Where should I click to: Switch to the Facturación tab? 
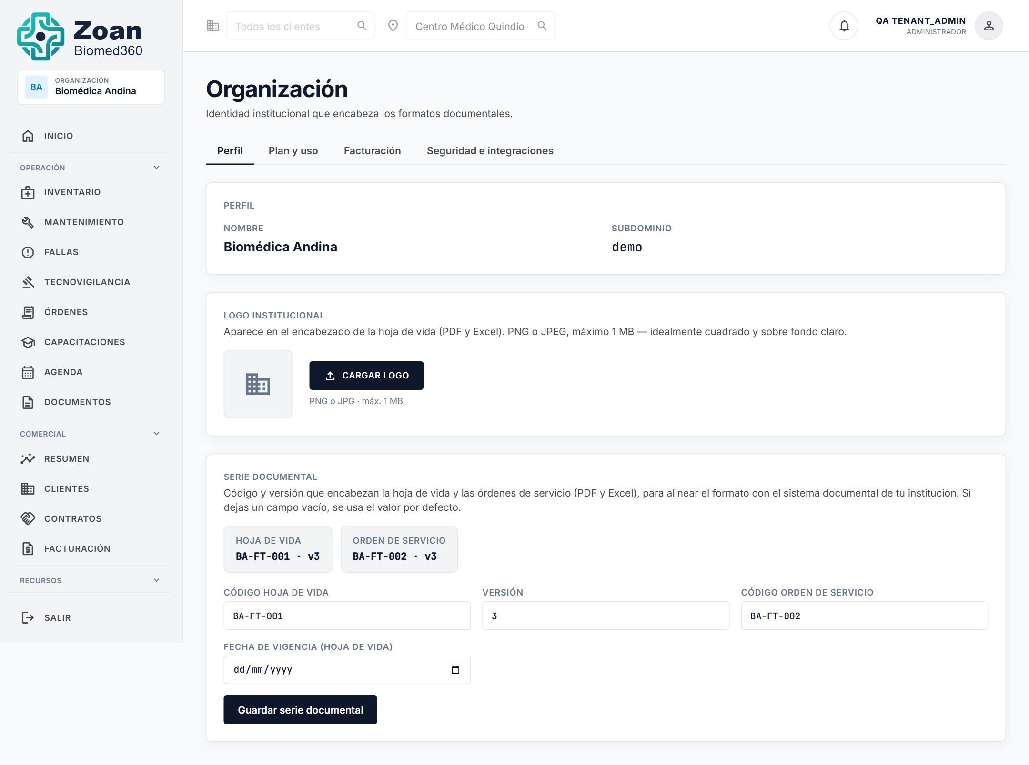click(x=373, y=151)
